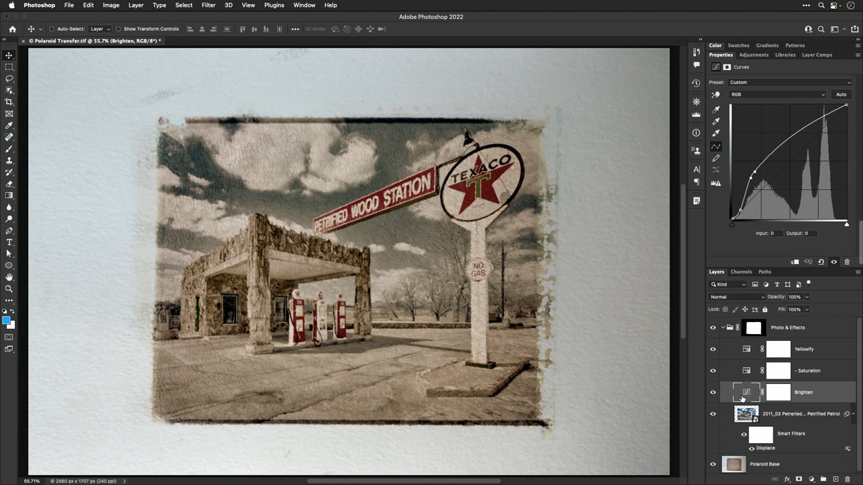Click the on-image adjustment hand tool in Curves
The image size is (863, 485).
[716, 94]
